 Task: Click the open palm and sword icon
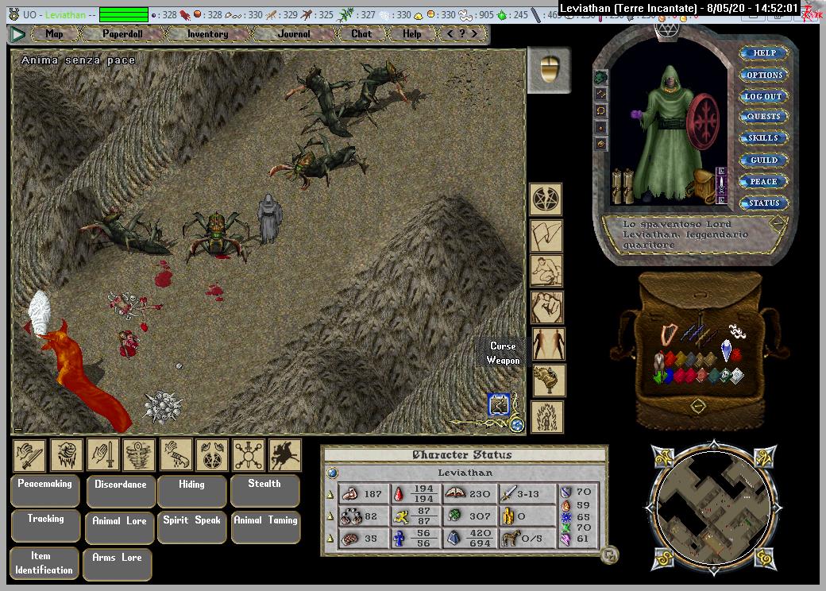coord(103,455)
